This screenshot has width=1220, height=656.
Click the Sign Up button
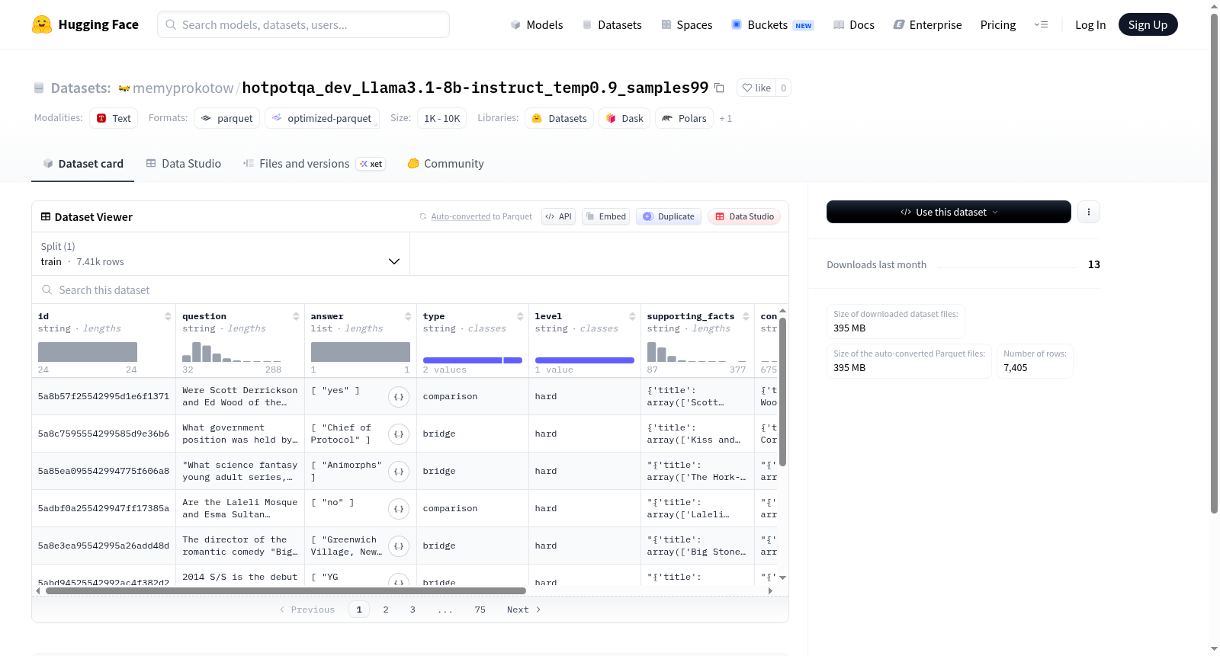1148,24
